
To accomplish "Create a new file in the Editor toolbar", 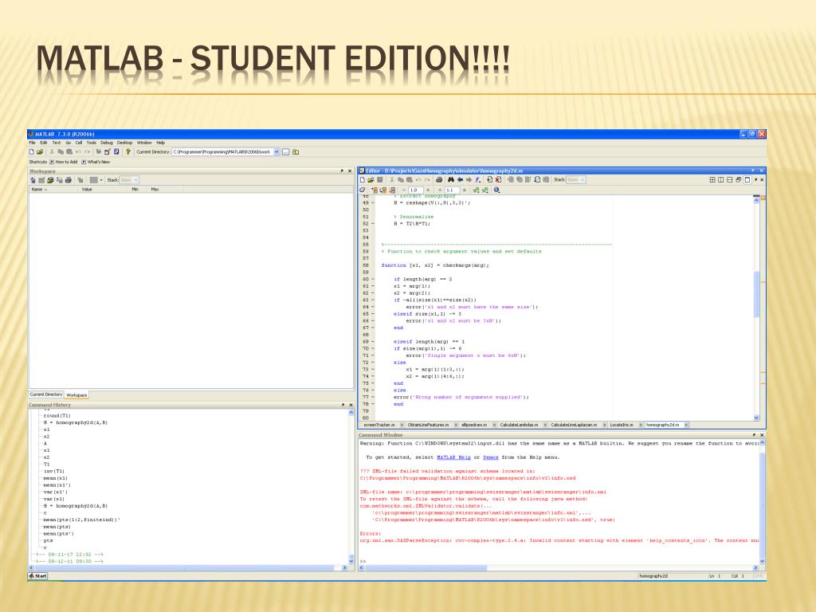I will [x=363, y=179].
